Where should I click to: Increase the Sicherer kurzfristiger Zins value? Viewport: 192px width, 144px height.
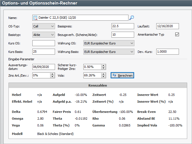[x=104, y=65]
